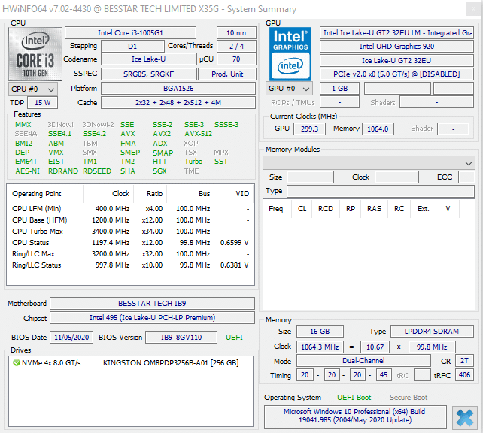Click the Codename field Ice Lake-U

149,59
